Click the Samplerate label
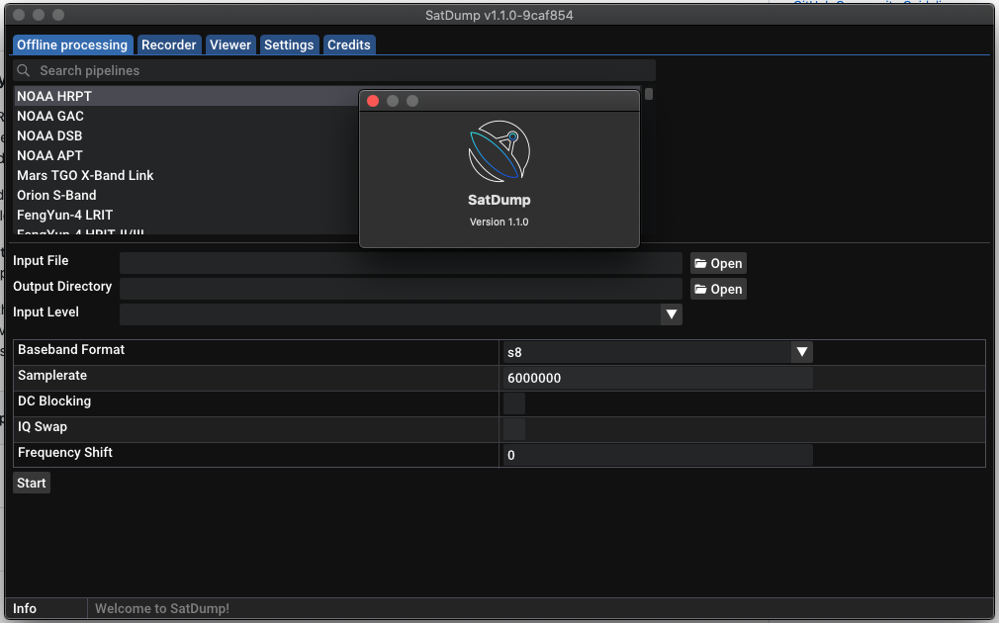999x623 pixels. (x=52, y=375)
